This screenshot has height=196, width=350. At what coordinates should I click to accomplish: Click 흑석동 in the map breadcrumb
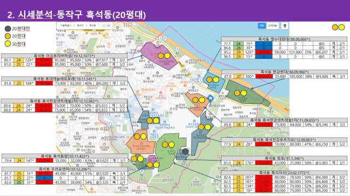pos(92,26)
